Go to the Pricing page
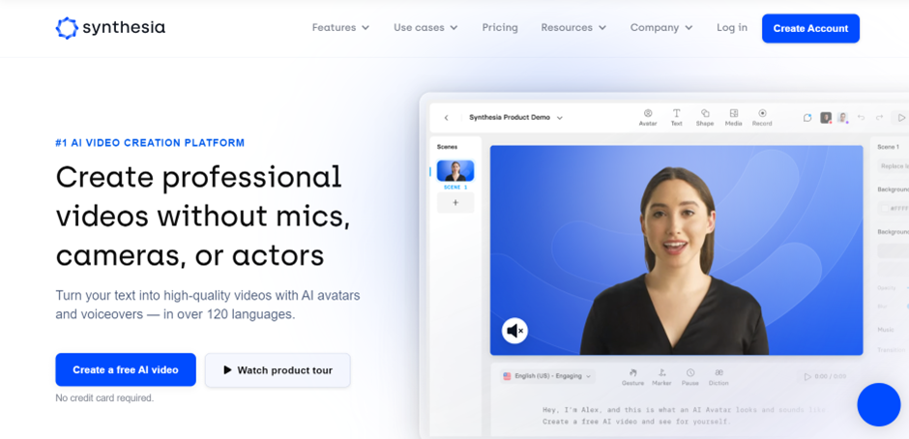Viewport: 909px width, 439px height. [500, 27]
